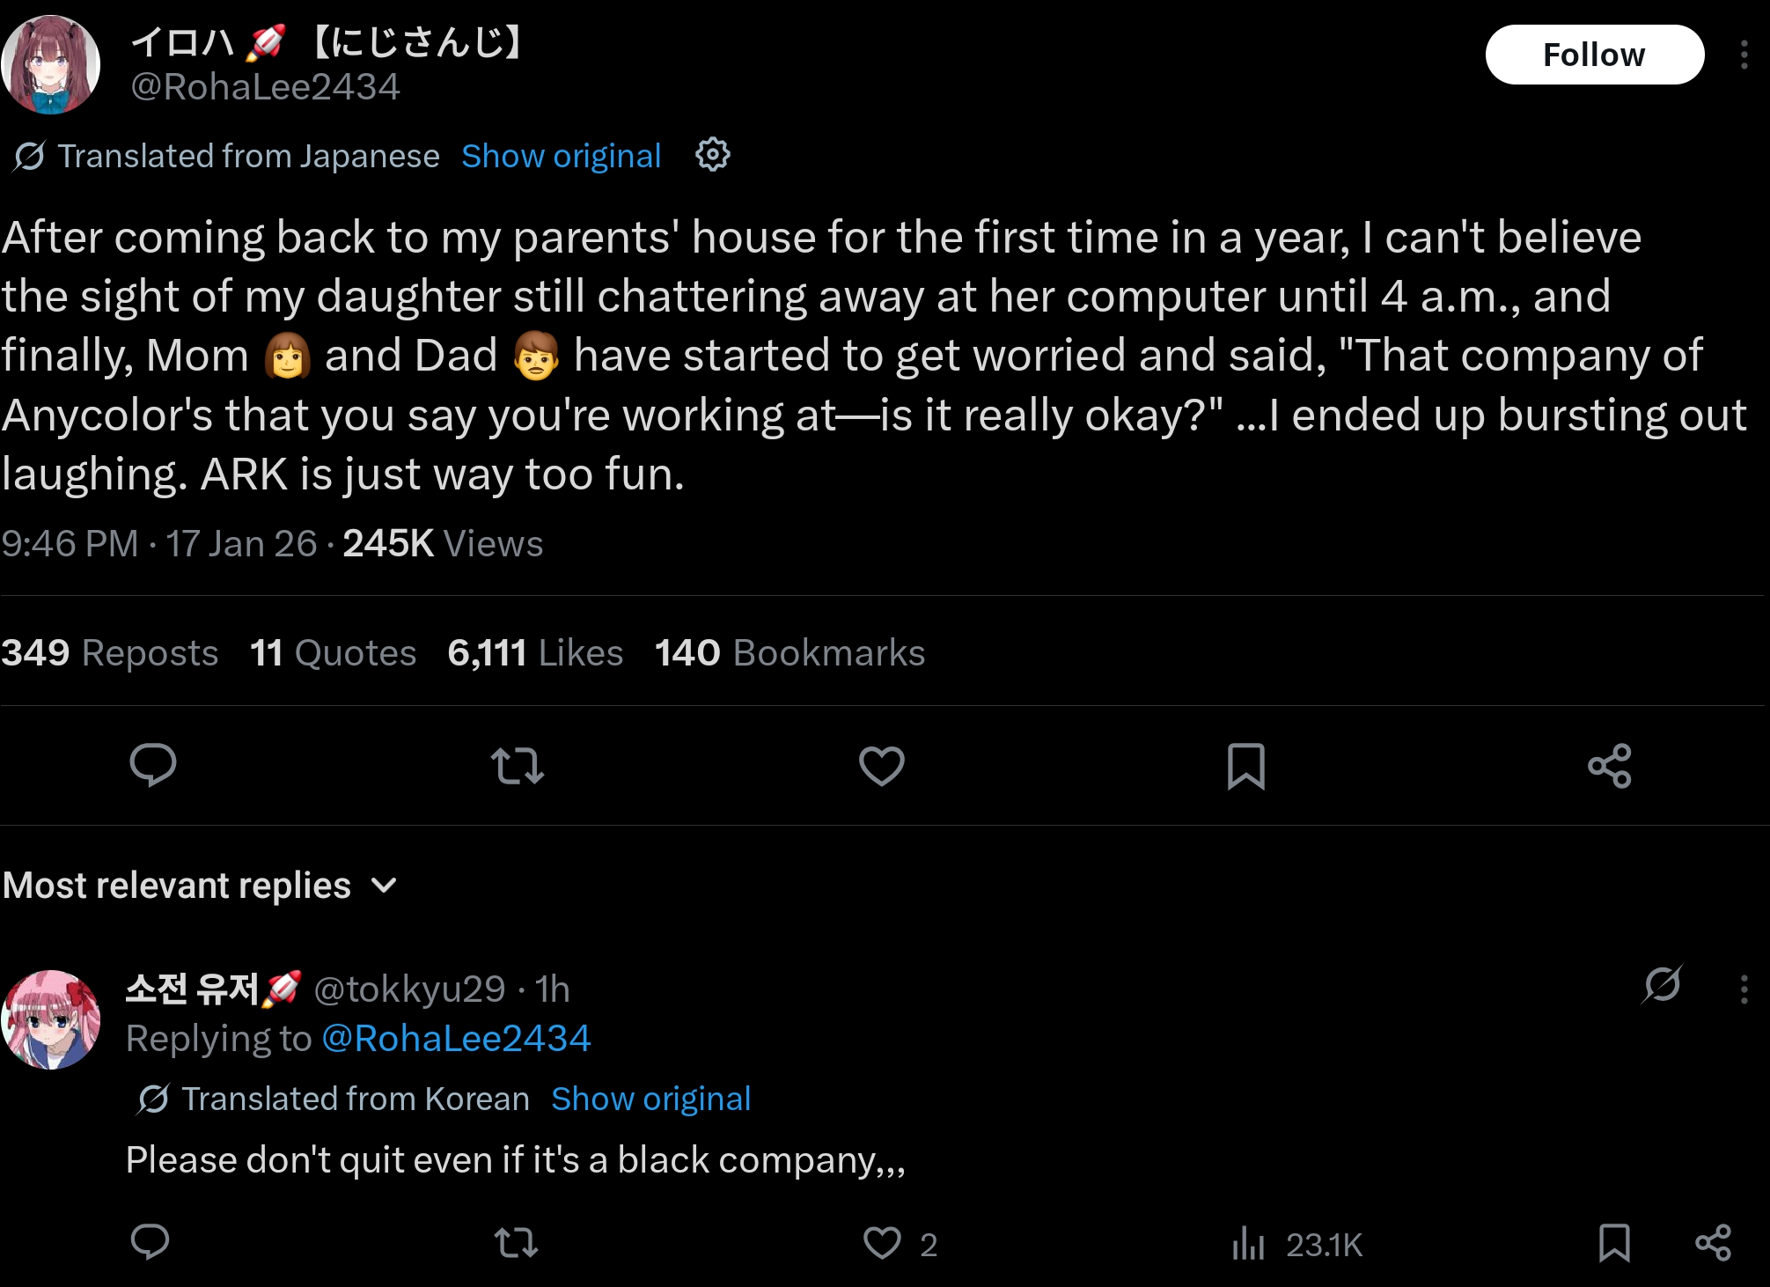Screen dimensions: 1770x1287
Task: View the 11 Quotes list
Action: 333,652
